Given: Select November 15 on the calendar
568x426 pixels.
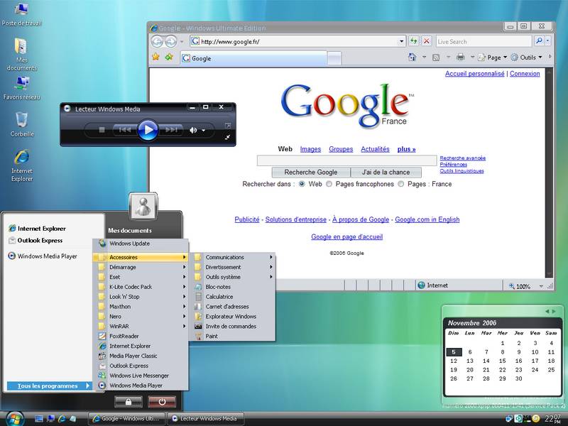Looking at the screenshot, I should [x=502, y=361].
